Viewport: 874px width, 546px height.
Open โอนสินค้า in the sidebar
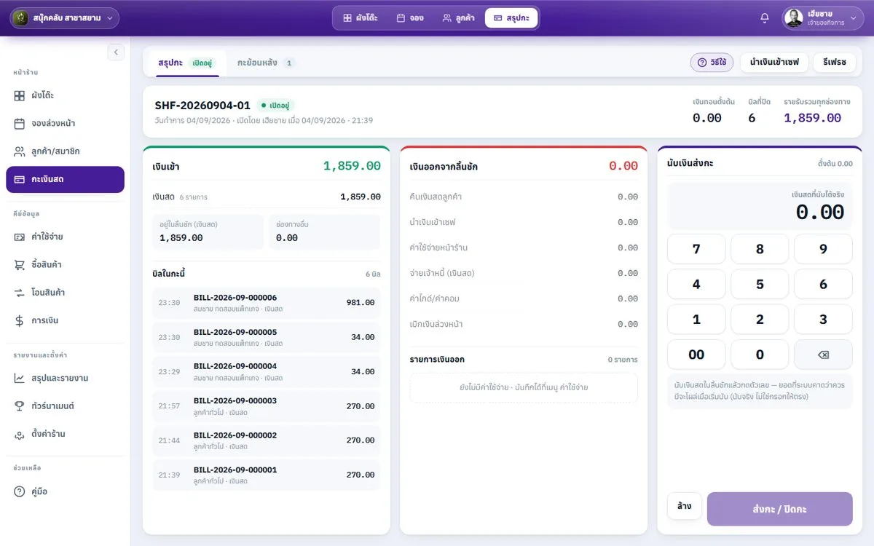65,293
